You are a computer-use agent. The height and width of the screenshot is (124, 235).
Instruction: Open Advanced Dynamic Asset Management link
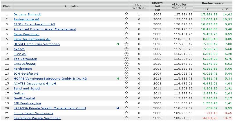coord(45,29)
